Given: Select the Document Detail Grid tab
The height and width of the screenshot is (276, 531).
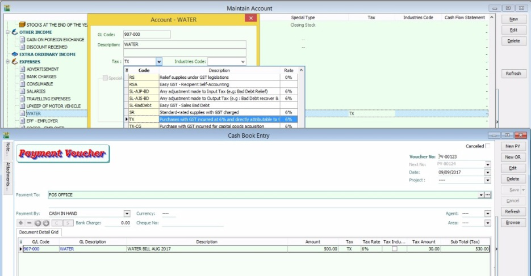Looking at the screenshot, I should tap(39, 232).
